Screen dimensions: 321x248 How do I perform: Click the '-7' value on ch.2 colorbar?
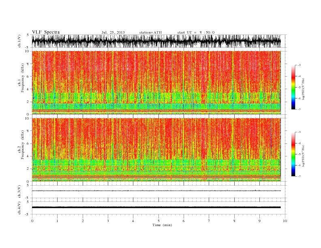299,176
